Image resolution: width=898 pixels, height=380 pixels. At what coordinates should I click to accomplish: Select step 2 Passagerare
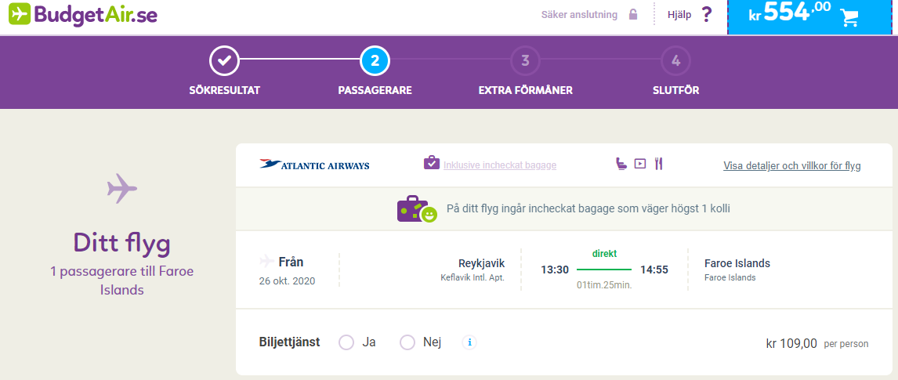click(375, 60)
